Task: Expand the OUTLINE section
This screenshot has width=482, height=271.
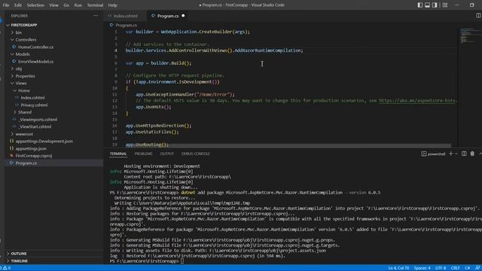Action: [x=8, y=254]
